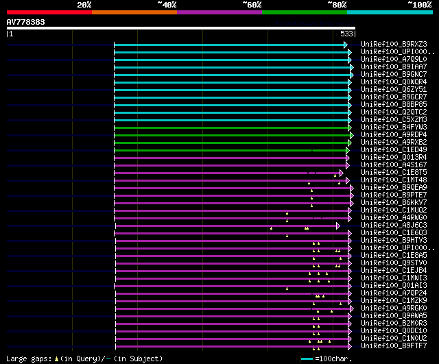
Task: Click the green arrowhead of UniRef100_C1ED49 alignment
Action: click(348, 151)
